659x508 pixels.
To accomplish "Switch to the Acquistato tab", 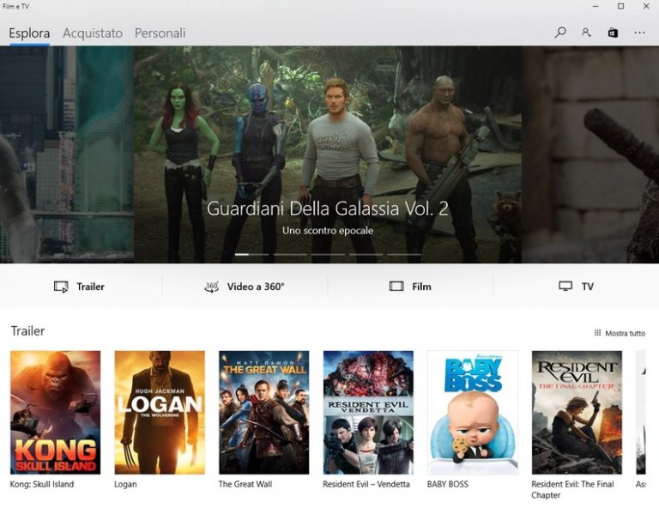I will 93,33.
